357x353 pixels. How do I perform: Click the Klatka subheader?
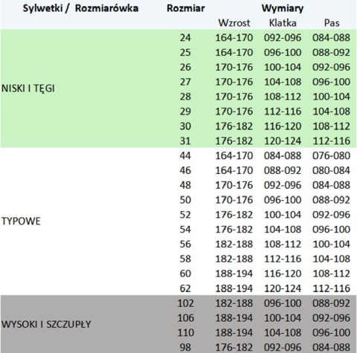pyautogui.click(x=283, y=23)
